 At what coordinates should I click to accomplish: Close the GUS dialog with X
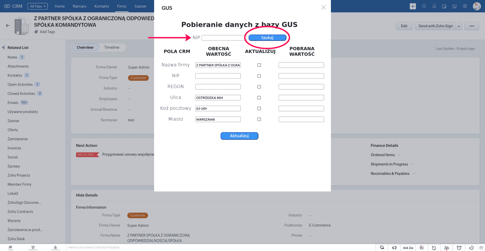(x=323, y=8)
